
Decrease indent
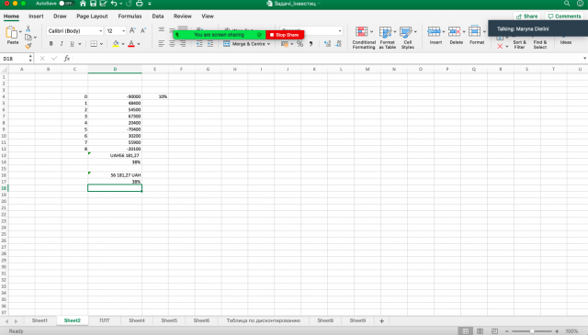tap(199, 44)
